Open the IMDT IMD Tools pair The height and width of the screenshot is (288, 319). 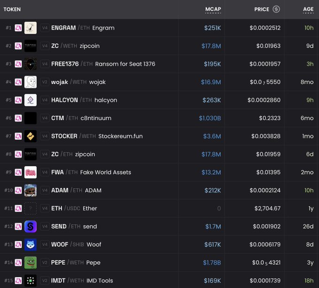click(x=82, y=281)
